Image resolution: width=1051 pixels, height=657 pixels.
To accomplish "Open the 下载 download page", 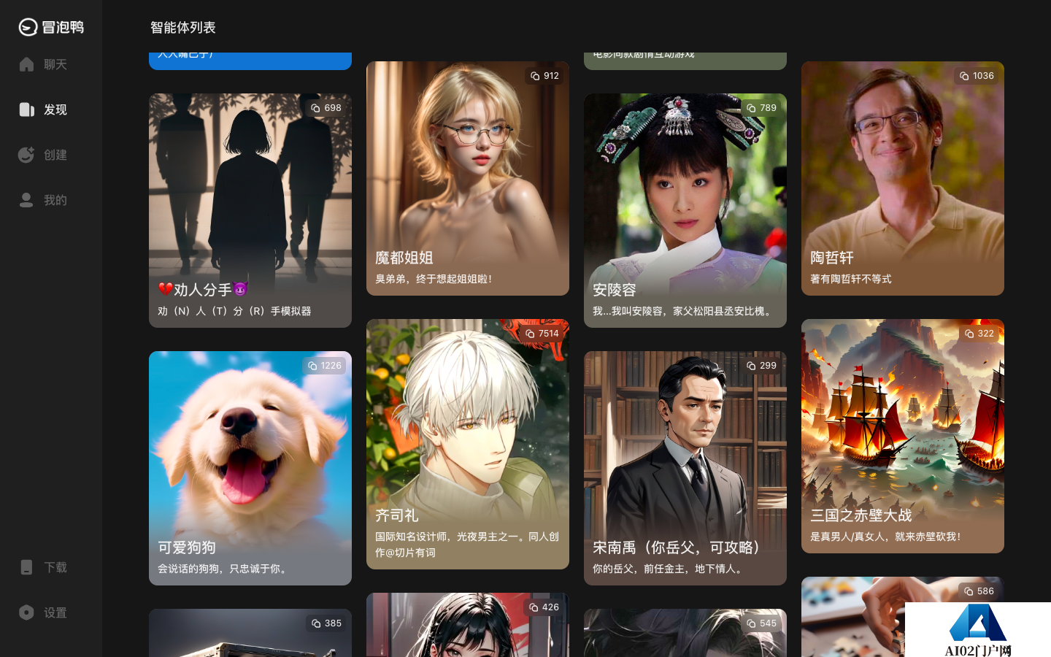I will [x=43, y=567].
